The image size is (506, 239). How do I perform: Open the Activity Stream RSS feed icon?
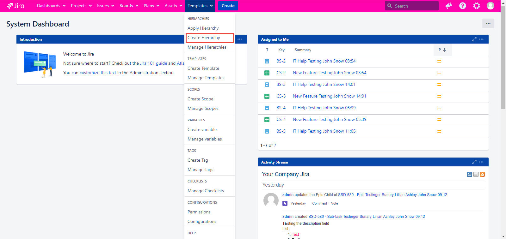coord(482,174)
